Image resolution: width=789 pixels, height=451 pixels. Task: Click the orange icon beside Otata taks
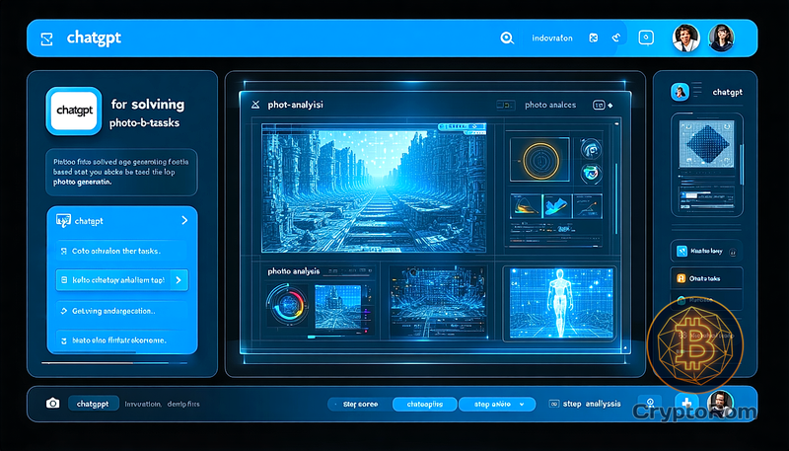(x=681, y=278)
